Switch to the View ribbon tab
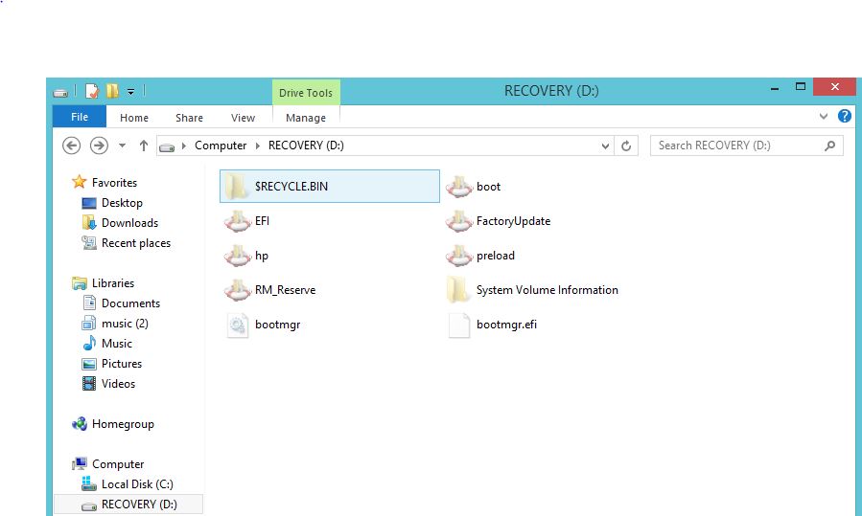 click(x=243, y=118)
